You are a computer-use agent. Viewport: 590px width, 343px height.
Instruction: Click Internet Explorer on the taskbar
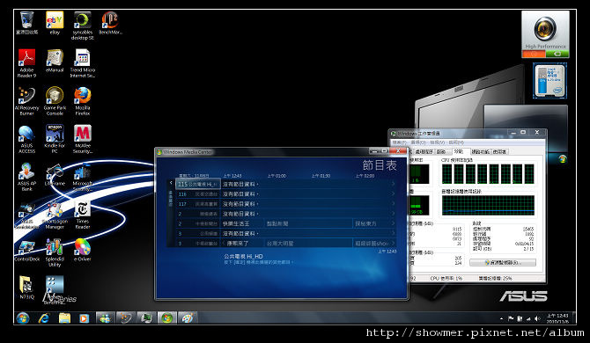[x=44, y=318]
